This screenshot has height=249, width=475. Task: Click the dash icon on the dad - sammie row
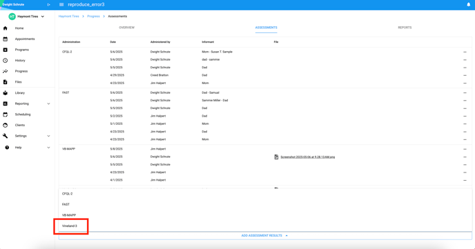click(x=465, y=60)
